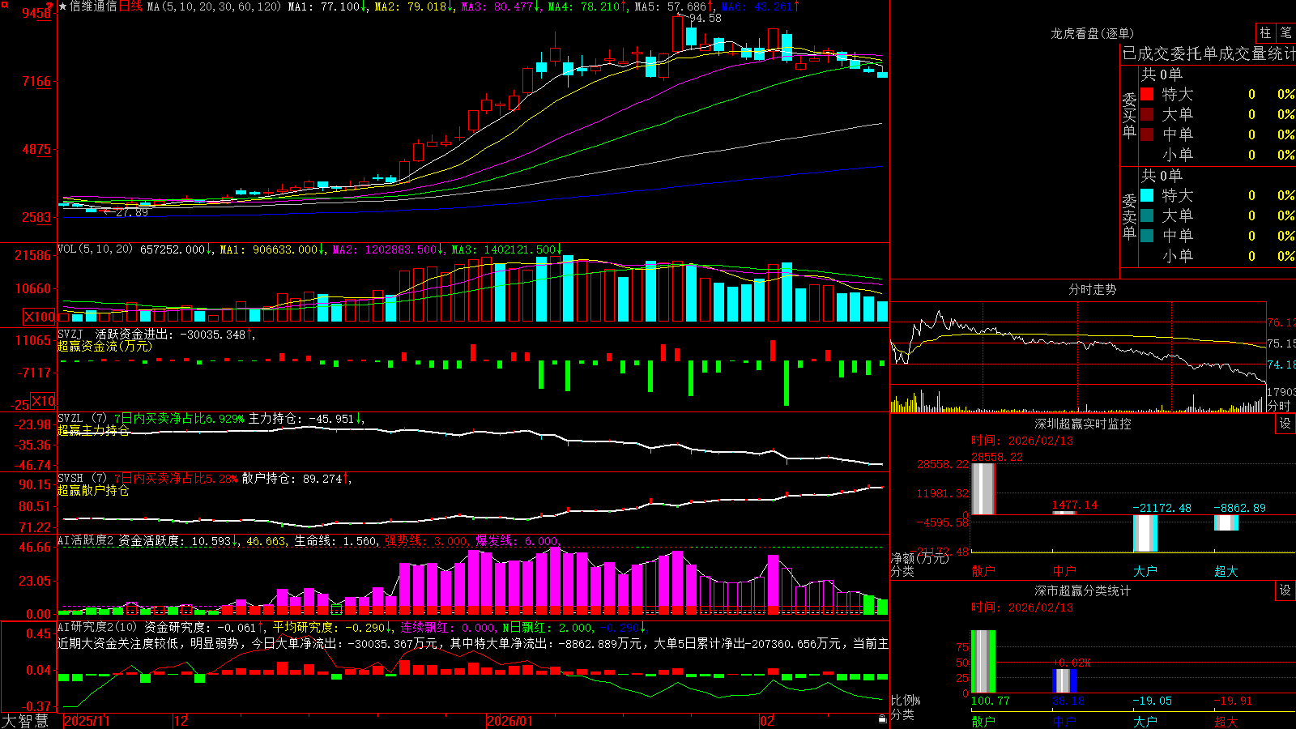Image resolution: width=1296 pixels, height=729 pixels.
Task: Click 小单 row in 委卖单 section
Action: tap(1217, 256)
